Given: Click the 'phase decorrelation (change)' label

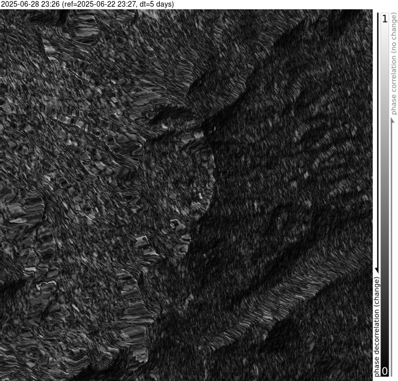Looking at the screenshot, I should tap(377, 327).
